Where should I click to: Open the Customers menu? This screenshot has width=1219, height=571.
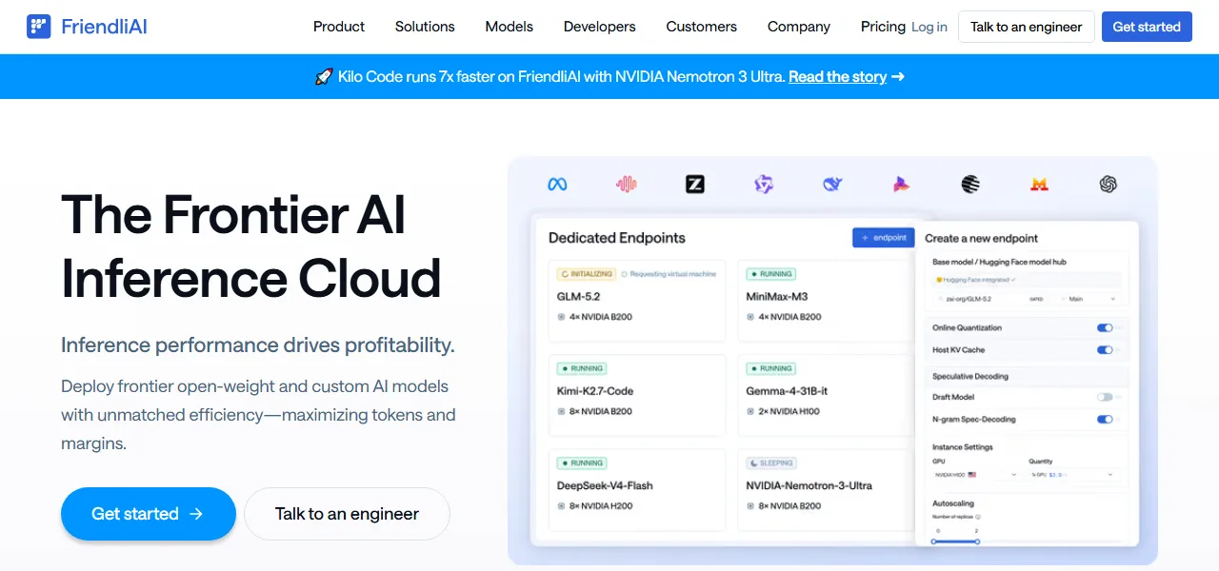pos(702,27)
